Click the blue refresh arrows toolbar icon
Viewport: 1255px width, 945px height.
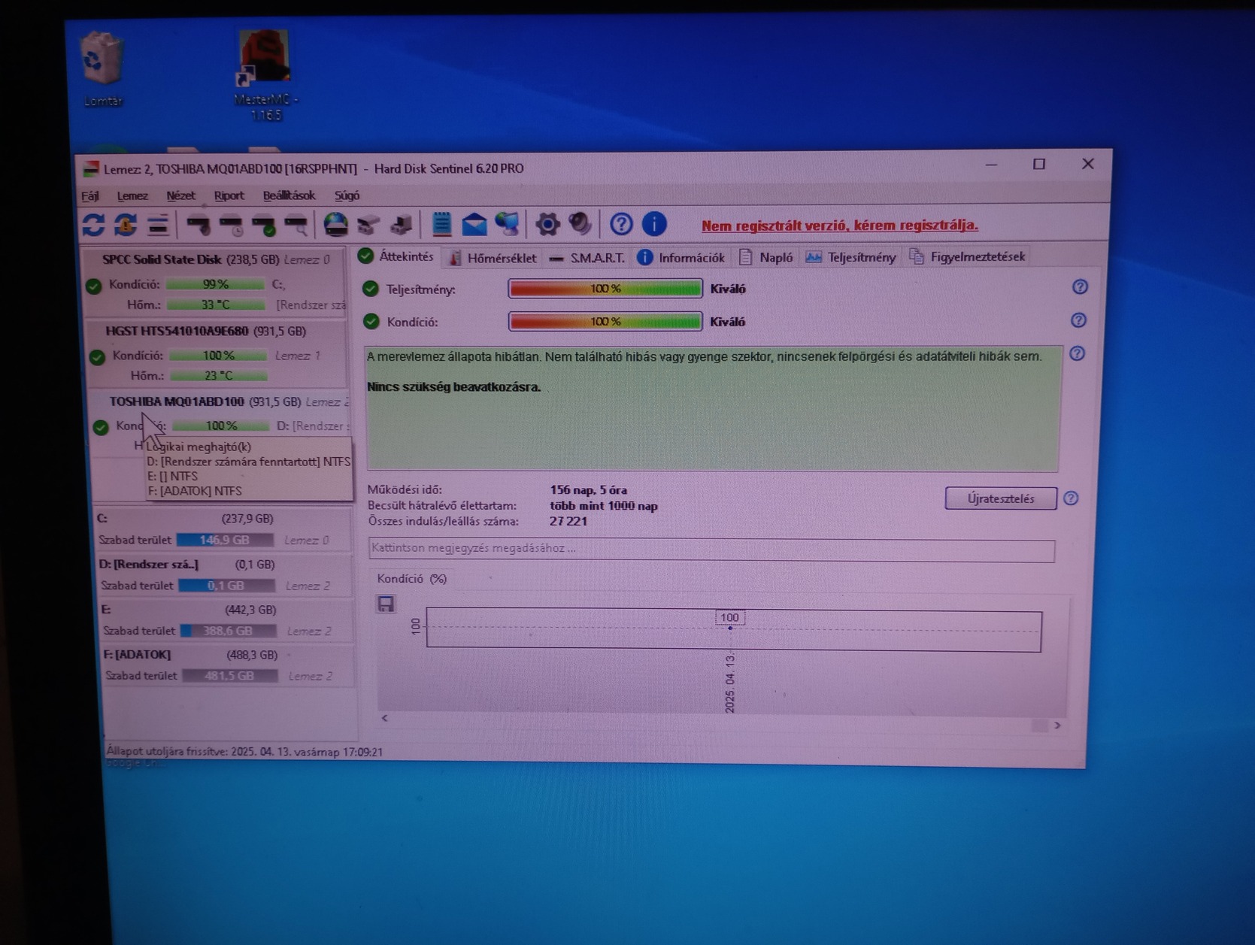[x=93, y=224]
